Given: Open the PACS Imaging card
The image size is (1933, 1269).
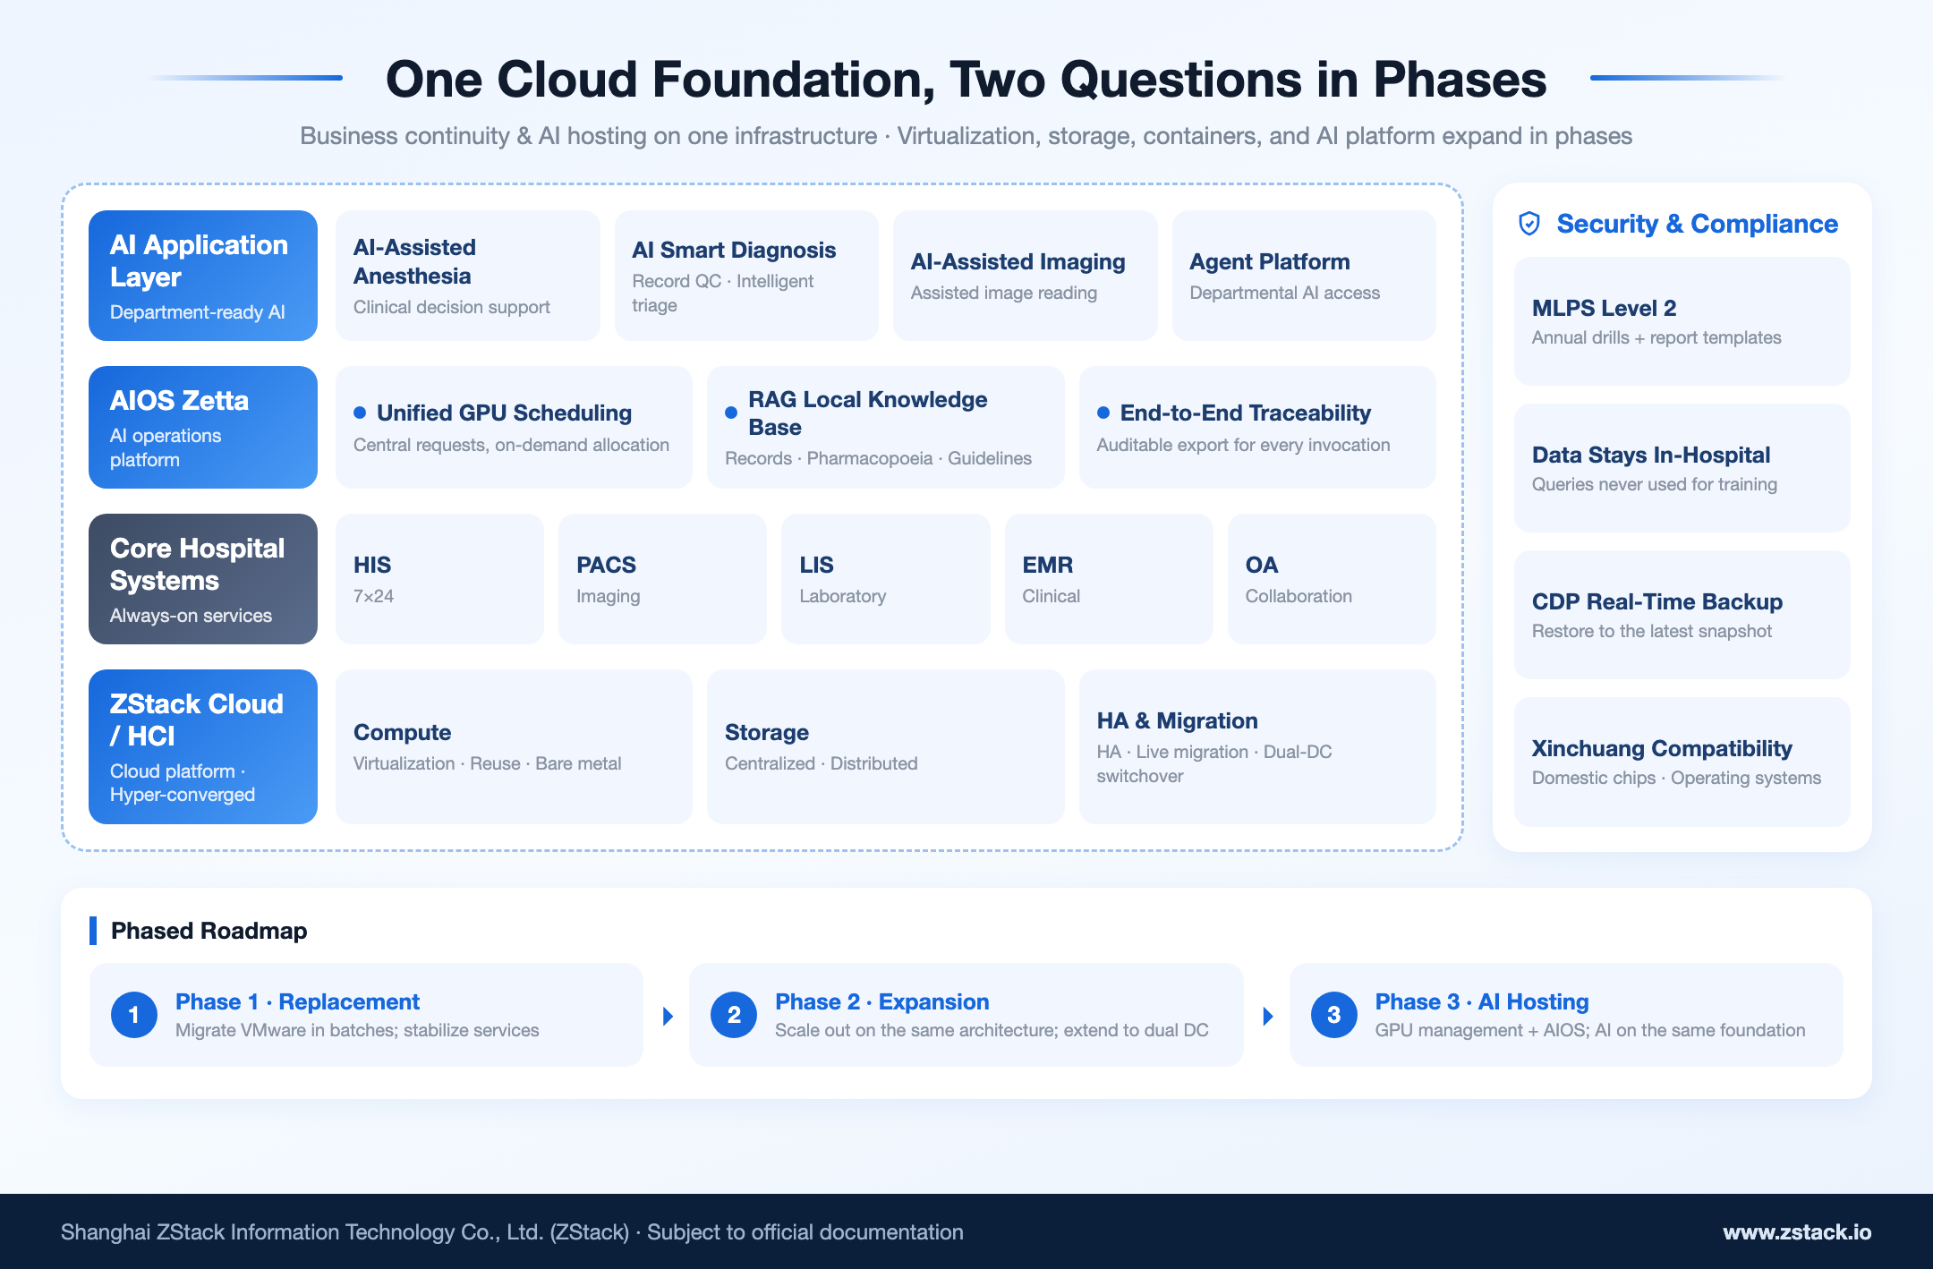Looking at the screenshot, I should tap(662, 579).
